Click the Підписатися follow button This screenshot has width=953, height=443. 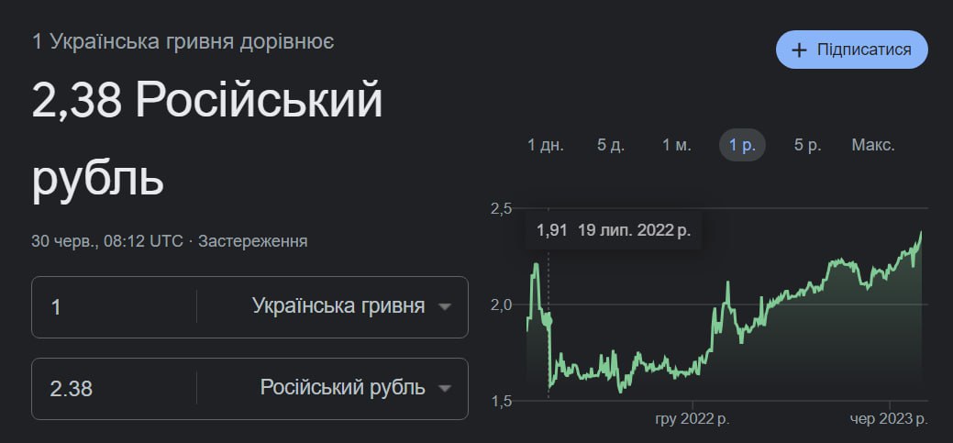(851, 50)
